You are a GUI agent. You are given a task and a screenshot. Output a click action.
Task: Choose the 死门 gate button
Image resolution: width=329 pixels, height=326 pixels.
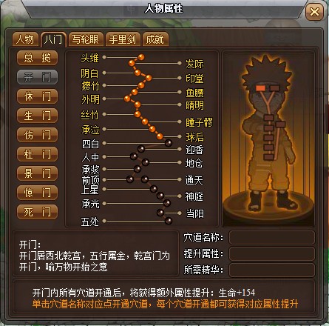[37, 212]
